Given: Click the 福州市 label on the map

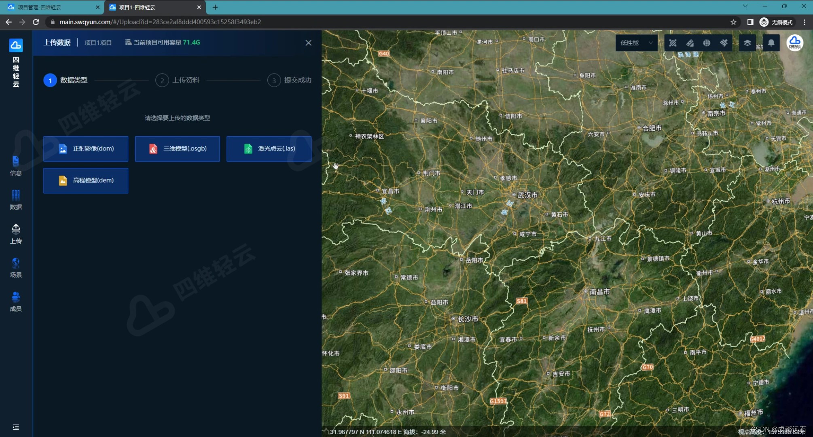Looking at the screenshot, I should [x=753, y=413].
